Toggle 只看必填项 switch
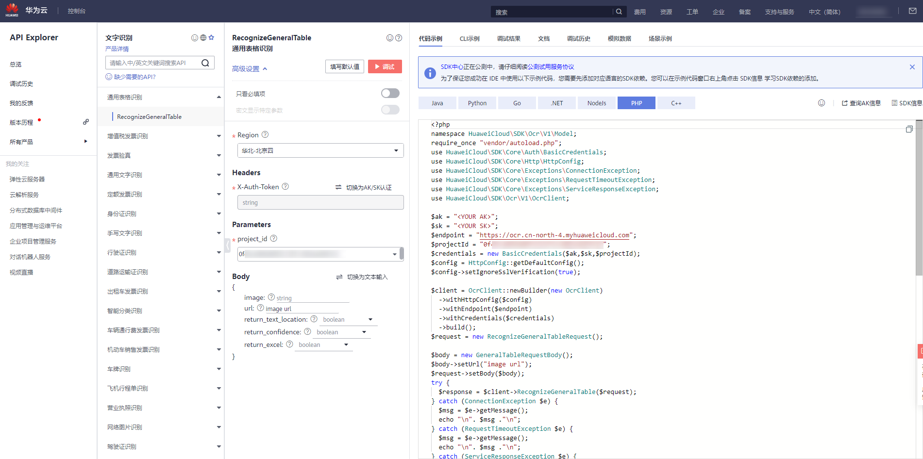This screenshot has height=459, width=923. click(x=390, y=93)
